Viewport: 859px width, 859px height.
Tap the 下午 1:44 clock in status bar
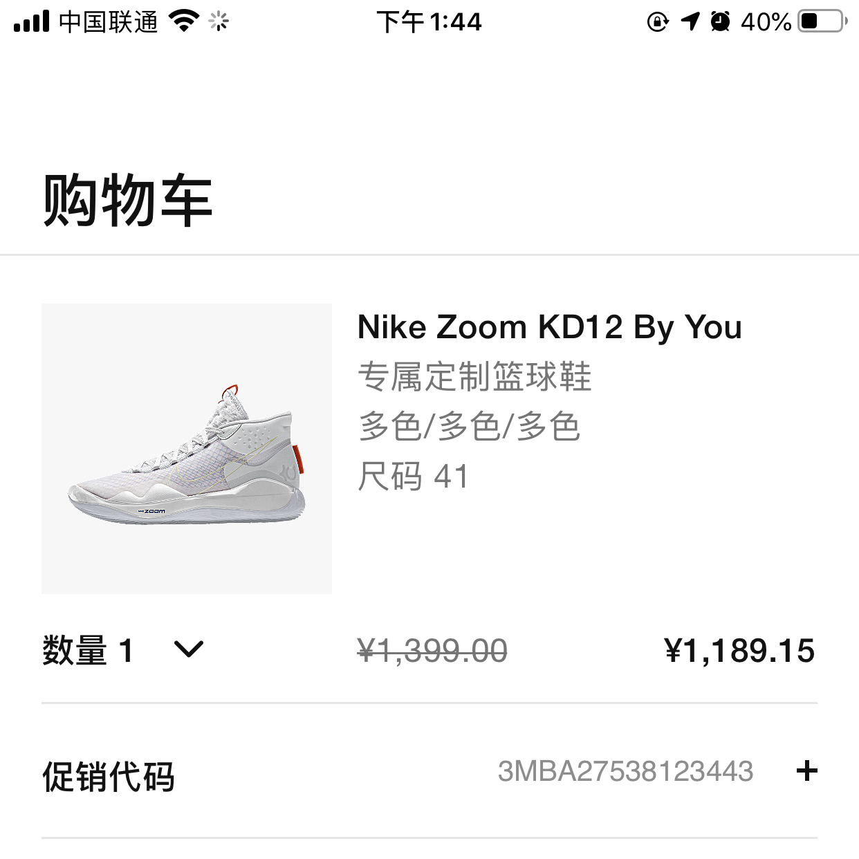(429, 22)
